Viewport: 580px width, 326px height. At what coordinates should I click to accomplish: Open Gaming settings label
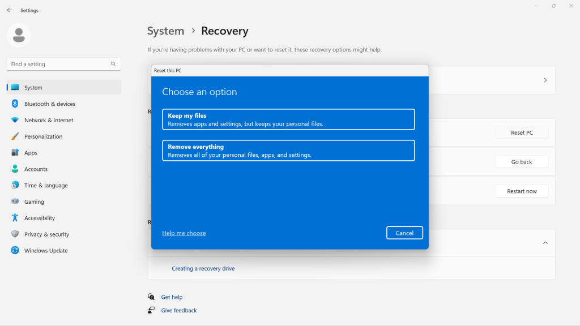click(34, 201)
